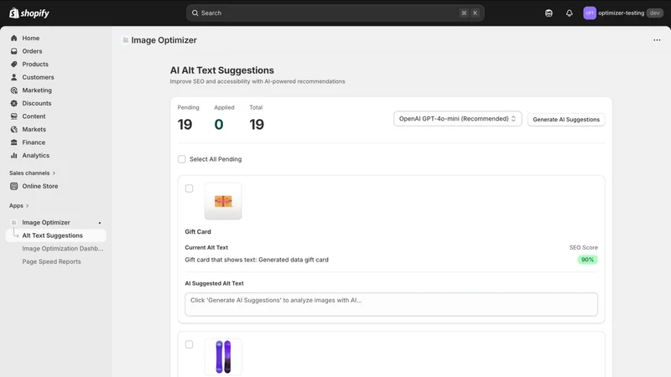Click the optimizer-testing store name
671x377 pixels.
621,13
